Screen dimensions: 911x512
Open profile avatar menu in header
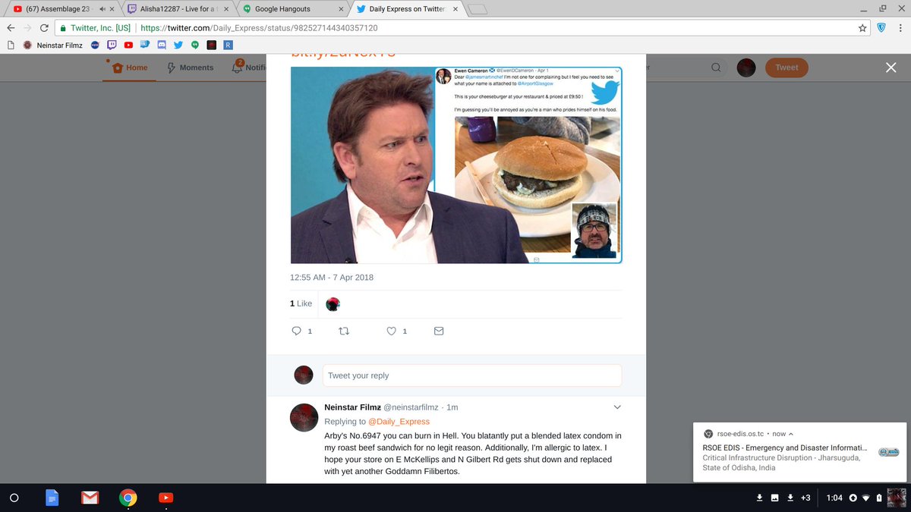tap(746, 68)
